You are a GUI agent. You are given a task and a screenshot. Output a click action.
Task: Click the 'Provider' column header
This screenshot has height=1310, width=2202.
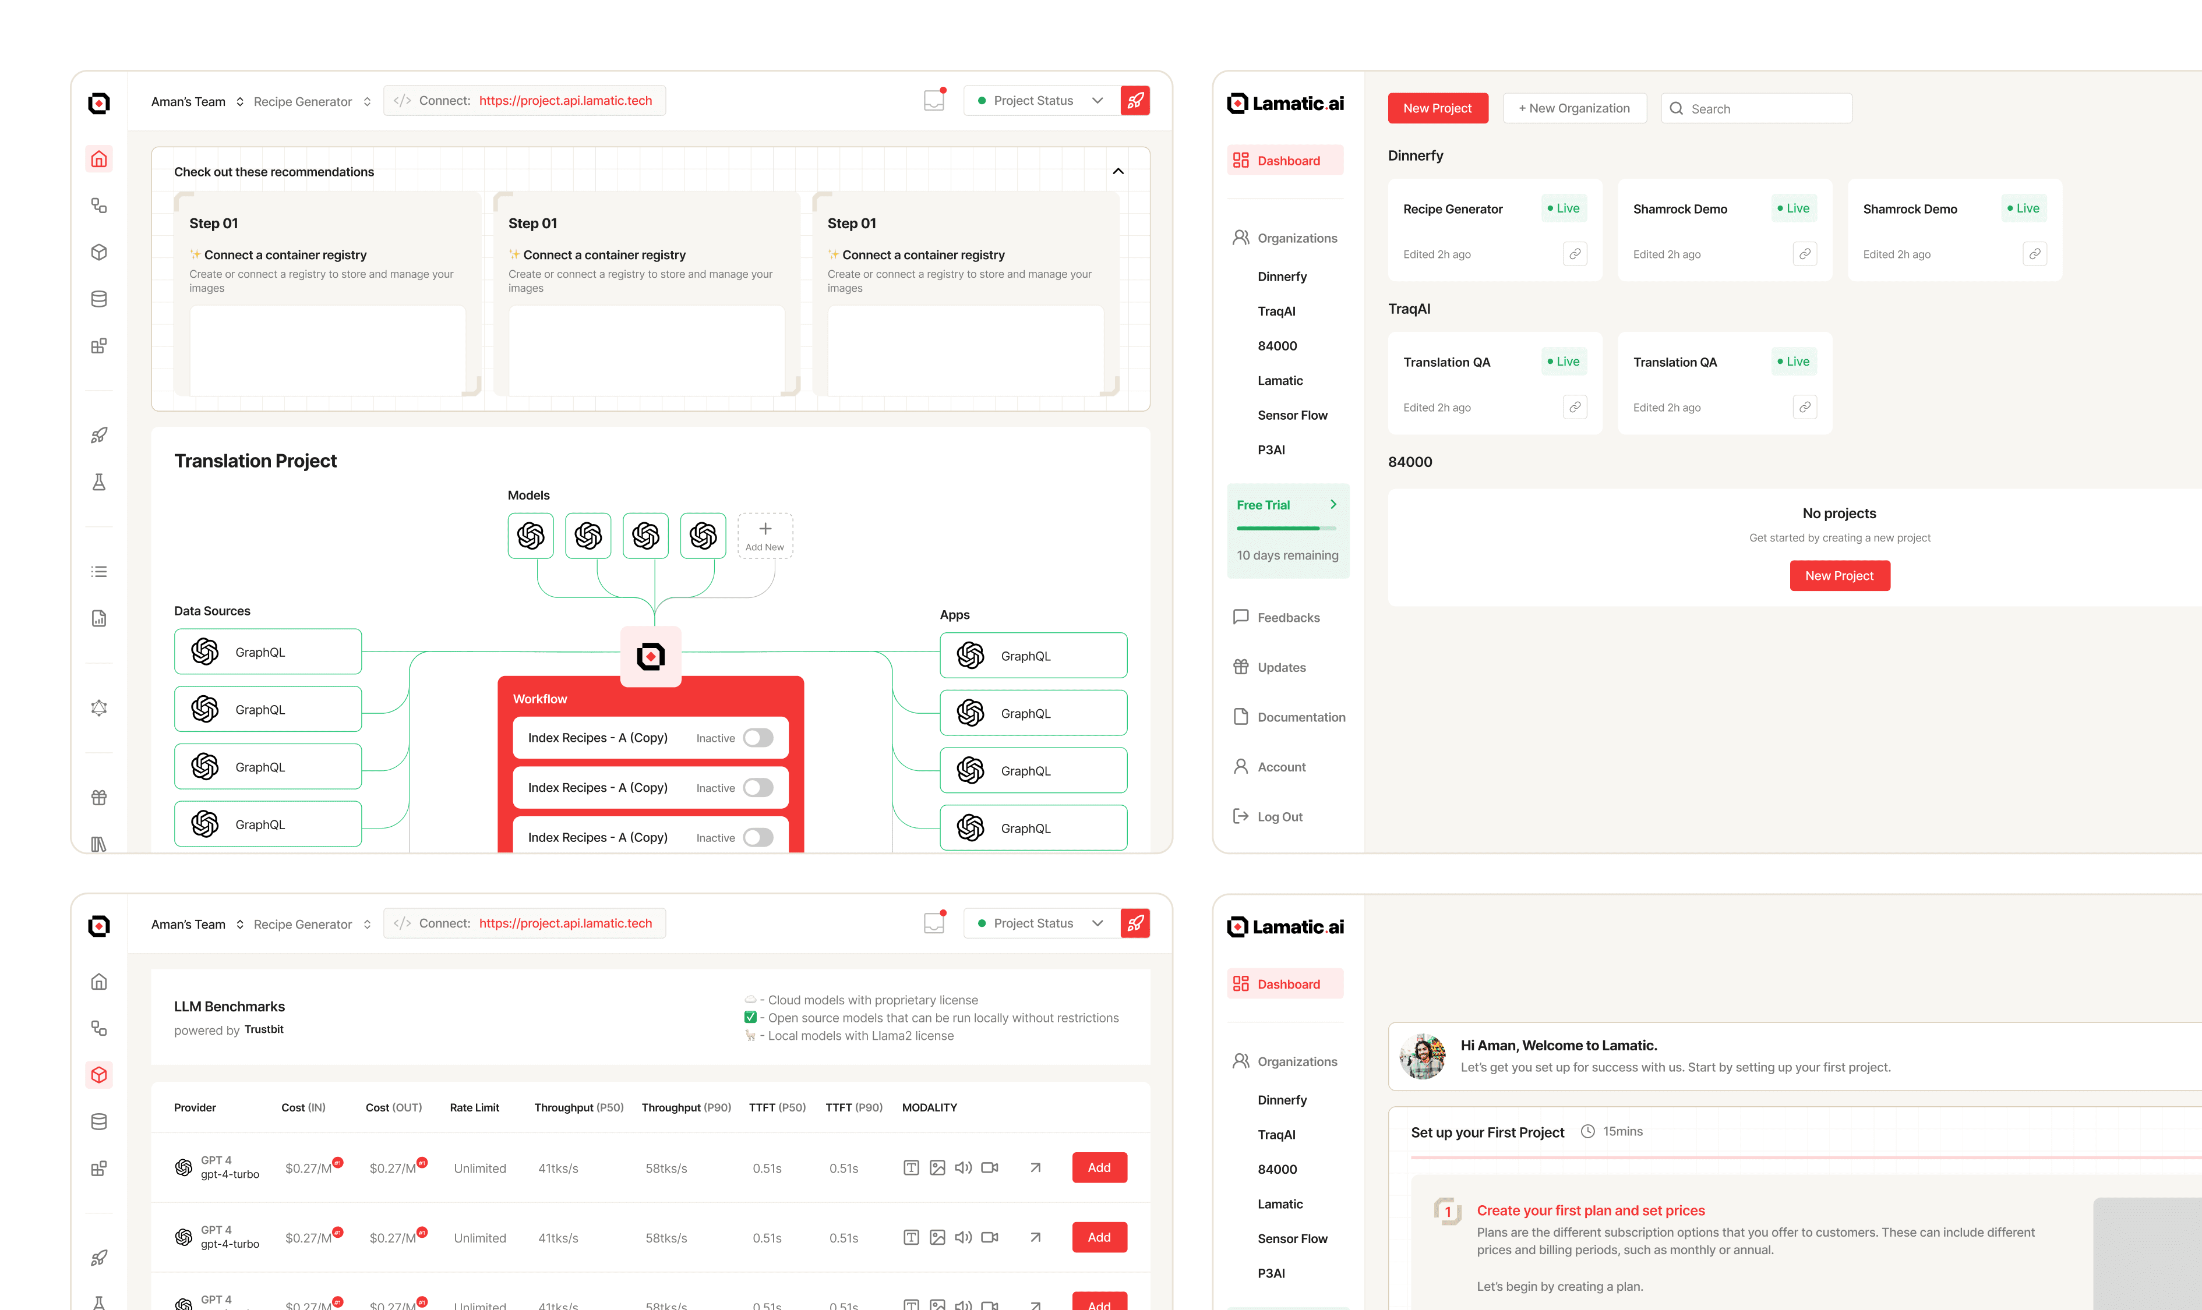[x=195, y=1108]
